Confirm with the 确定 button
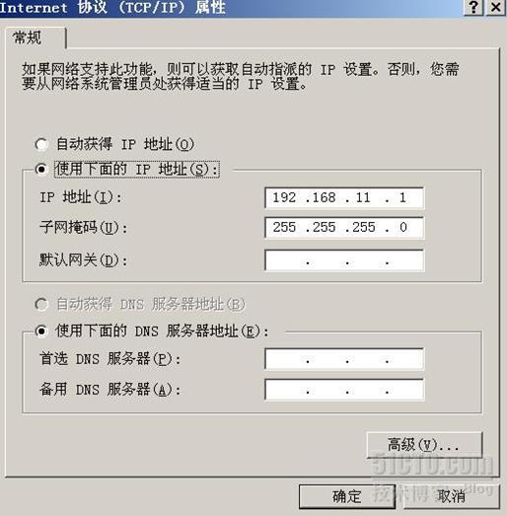 click(x=347, y=496)
